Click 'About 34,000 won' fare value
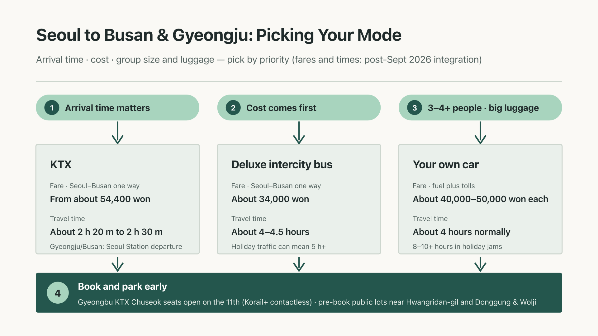Screen dimensions: 598x336 [270, 199]
